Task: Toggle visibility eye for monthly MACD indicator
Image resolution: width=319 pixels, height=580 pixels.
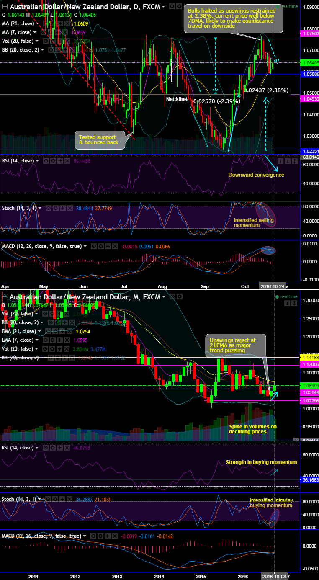Action: point(94,536)
